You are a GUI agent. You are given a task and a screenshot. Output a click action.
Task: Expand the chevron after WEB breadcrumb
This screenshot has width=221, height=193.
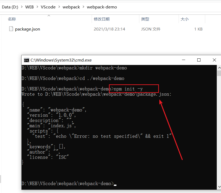tap(37, 7)
